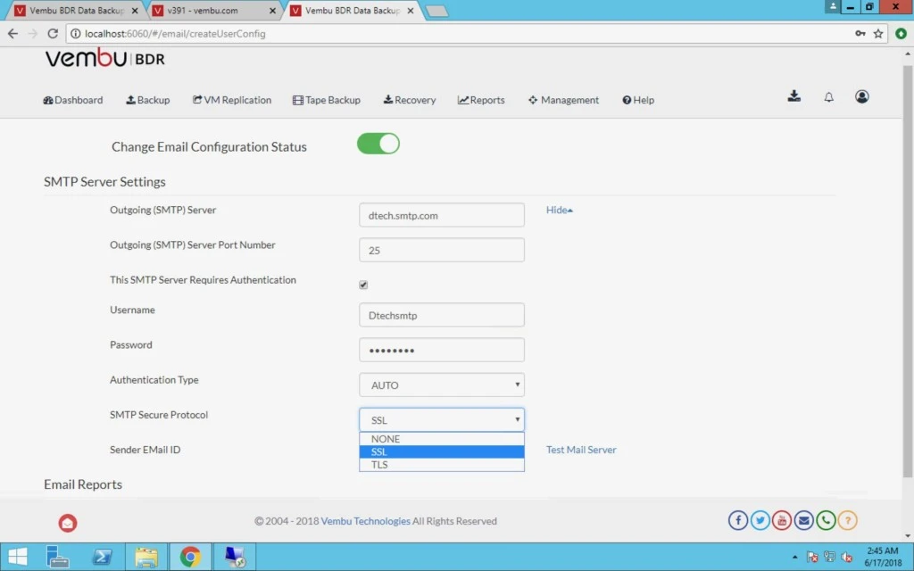914x571 pixels.
Task: Click the red chat bubble icon
Action: [68, 523]
